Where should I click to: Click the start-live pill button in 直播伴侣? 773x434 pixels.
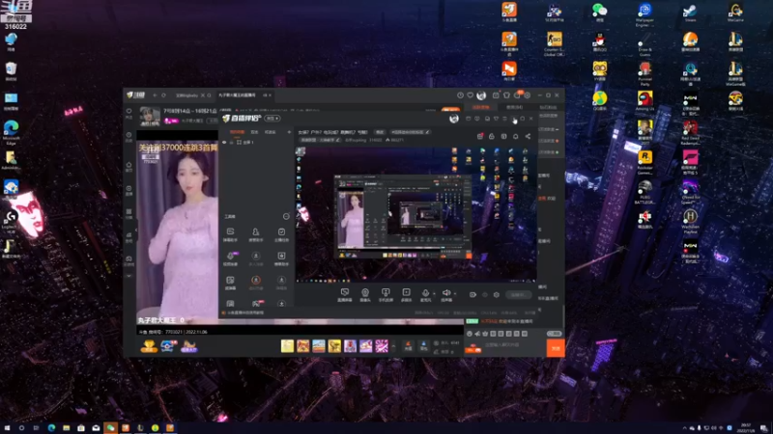518,295
